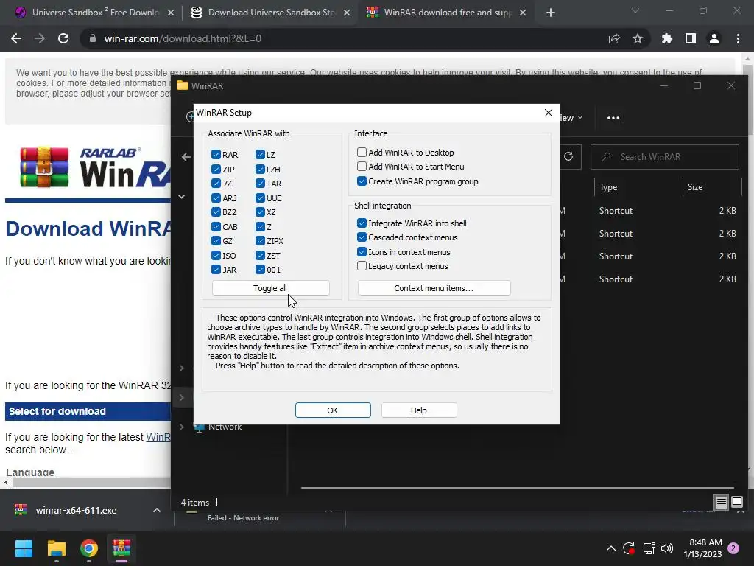
Task: Open Chrome three-dot menu
Action: click(738, 38)
